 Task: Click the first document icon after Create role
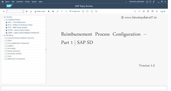click(83, 12)
